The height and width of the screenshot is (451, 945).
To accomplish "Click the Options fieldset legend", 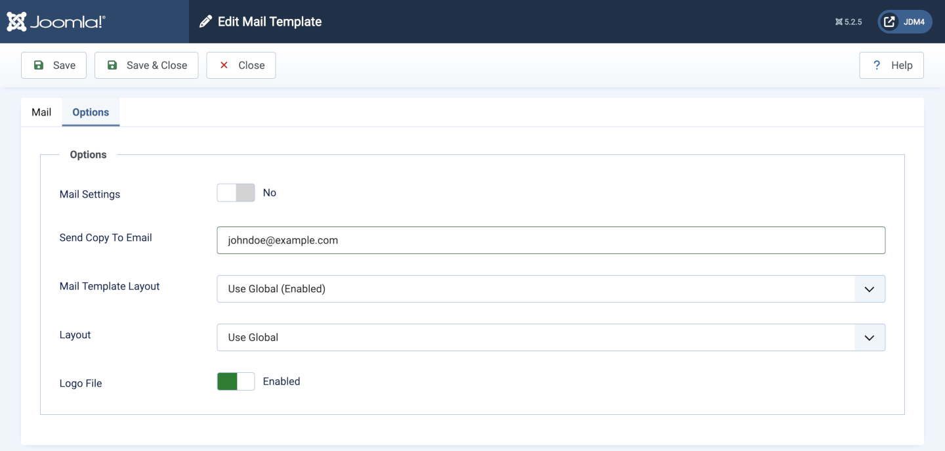I will (88, 155).
